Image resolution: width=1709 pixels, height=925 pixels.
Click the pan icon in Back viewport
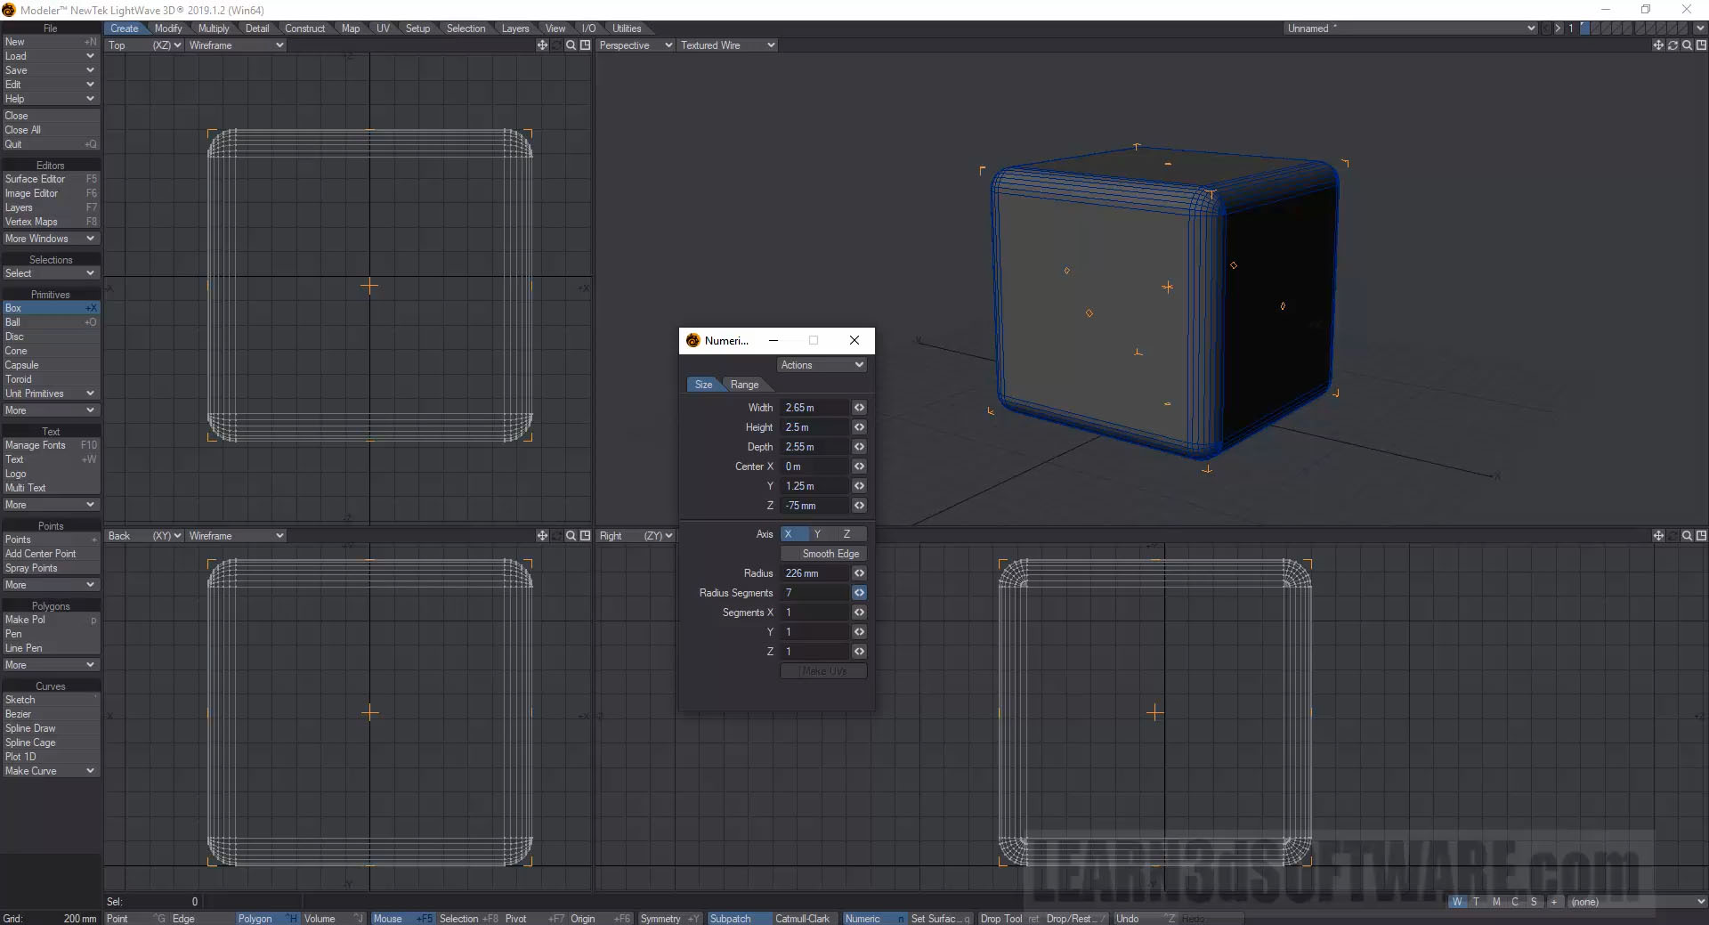pyautogui.click(x=542, y=536)
